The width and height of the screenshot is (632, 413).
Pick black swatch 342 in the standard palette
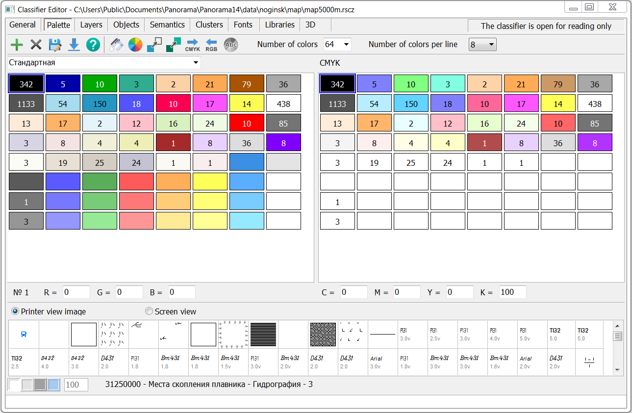26,84
